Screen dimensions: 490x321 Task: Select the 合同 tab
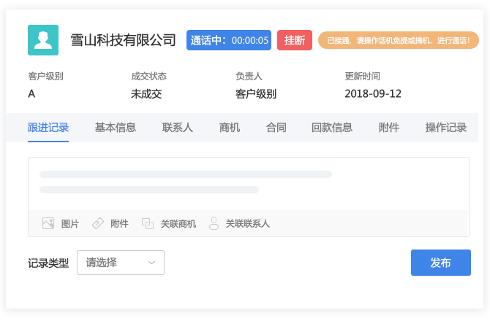tap(276, 128)
